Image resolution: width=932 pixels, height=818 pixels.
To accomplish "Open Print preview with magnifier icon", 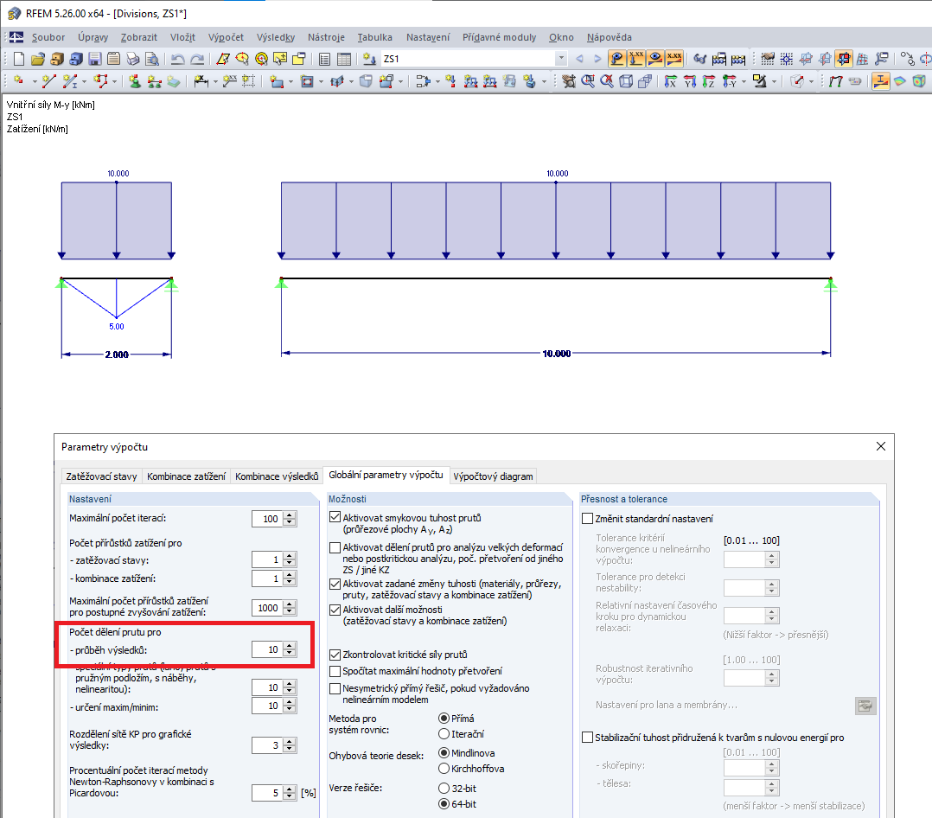I will click(152, 59).
